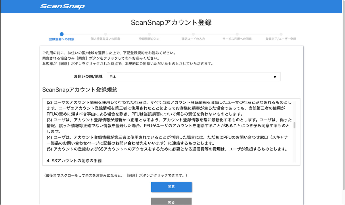Click the gray 戻る button

point(171,201)
